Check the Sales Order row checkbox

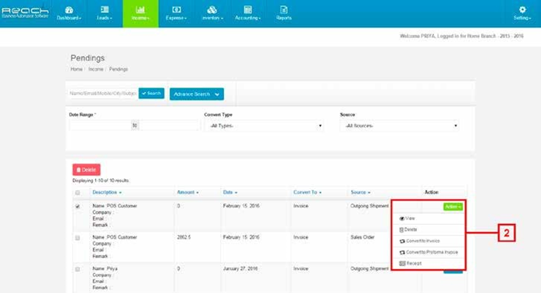[x=78, y=238]
